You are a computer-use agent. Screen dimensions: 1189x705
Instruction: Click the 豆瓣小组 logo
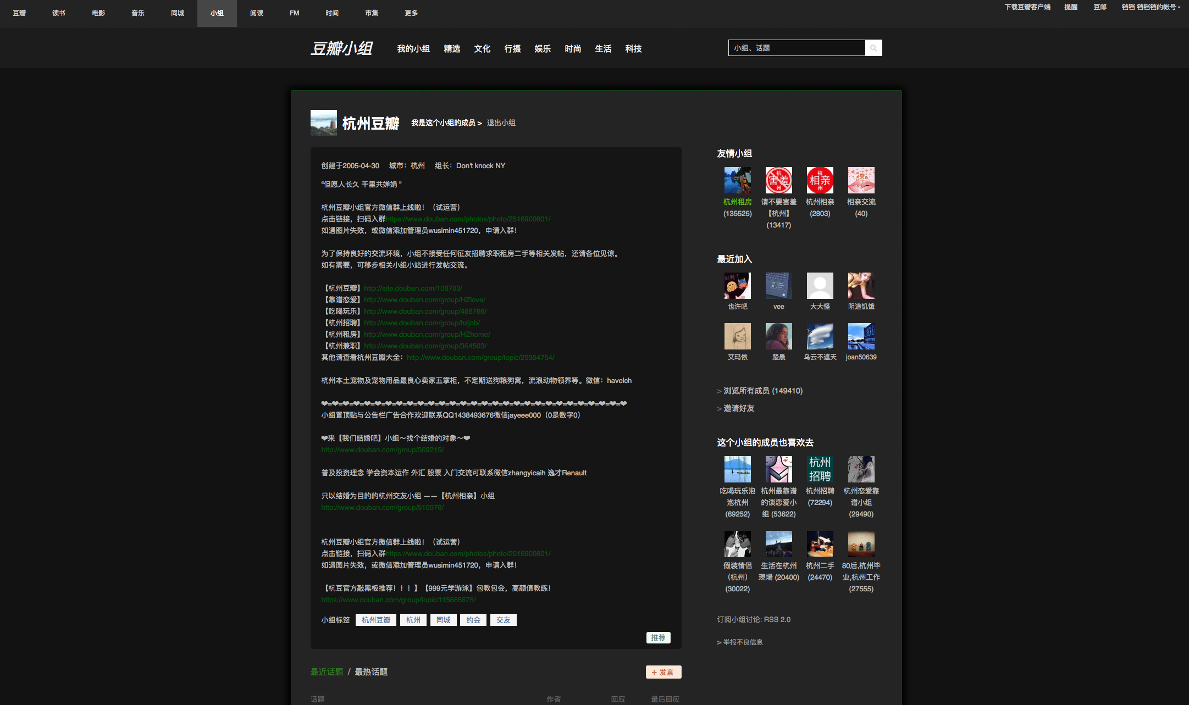pyautogui.click(x=342, y=48)
